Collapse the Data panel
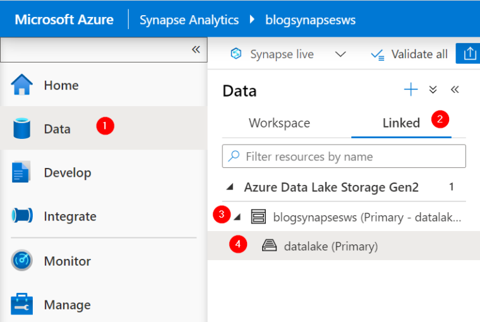The height and width of the screenshot is (322, 480). 455,90
